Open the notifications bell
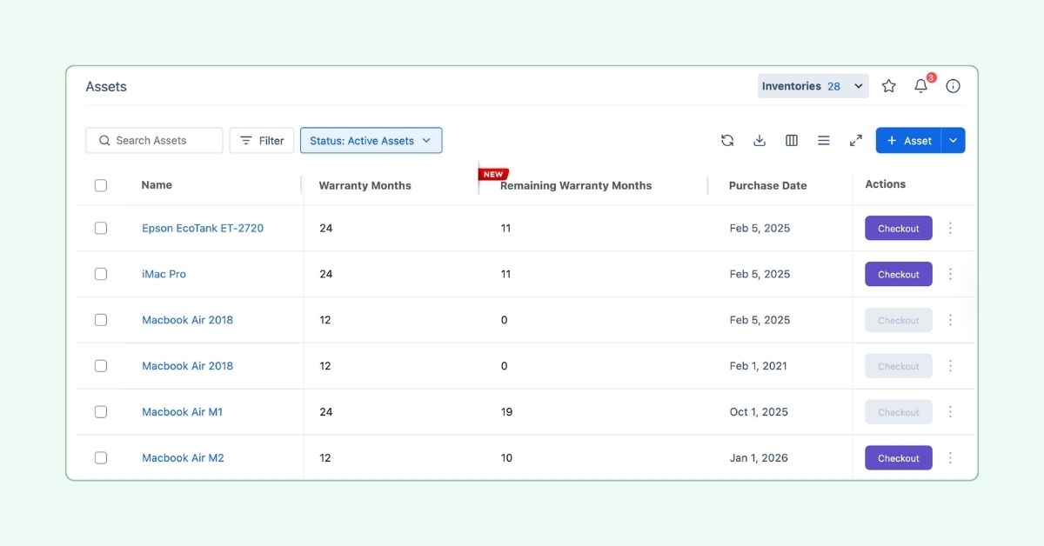 [x=920, y=86]
